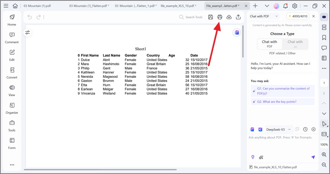The height and width of the screenshot is (174, 330).
Task: Ask Q1 summarize the content suggestion
Action: click(x=282, y=91)
